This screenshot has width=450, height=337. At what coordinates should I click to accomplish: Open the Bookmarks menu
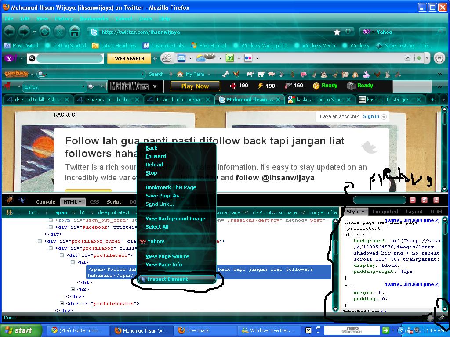pos(94,18)
